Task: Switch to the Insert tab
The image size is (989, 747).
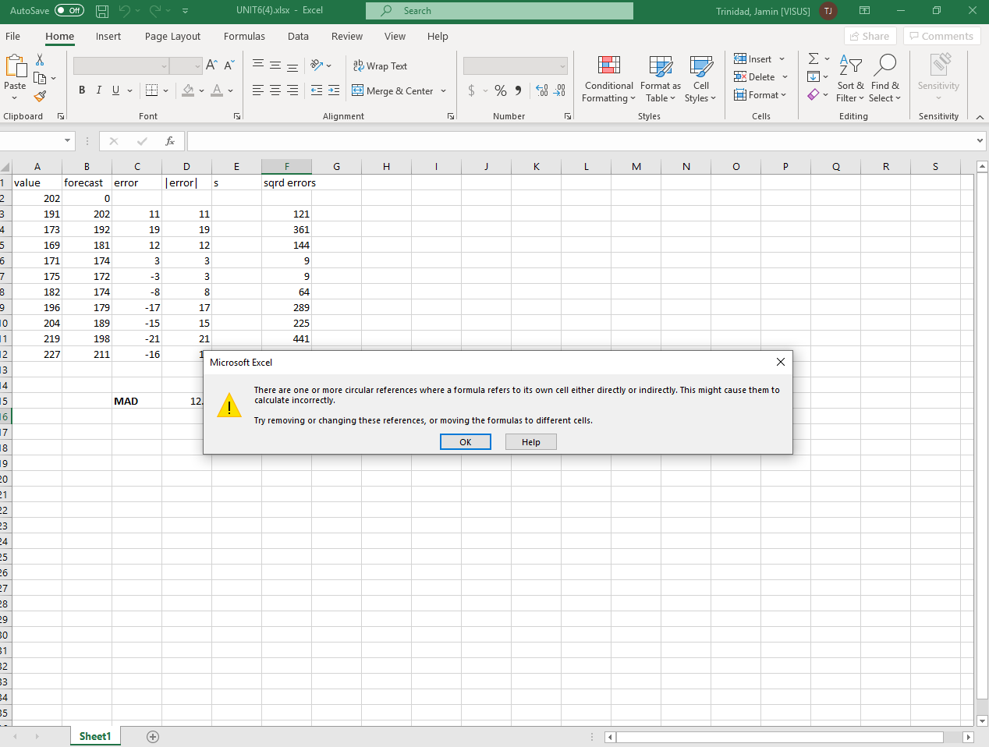Action: (x=108, y=36)
